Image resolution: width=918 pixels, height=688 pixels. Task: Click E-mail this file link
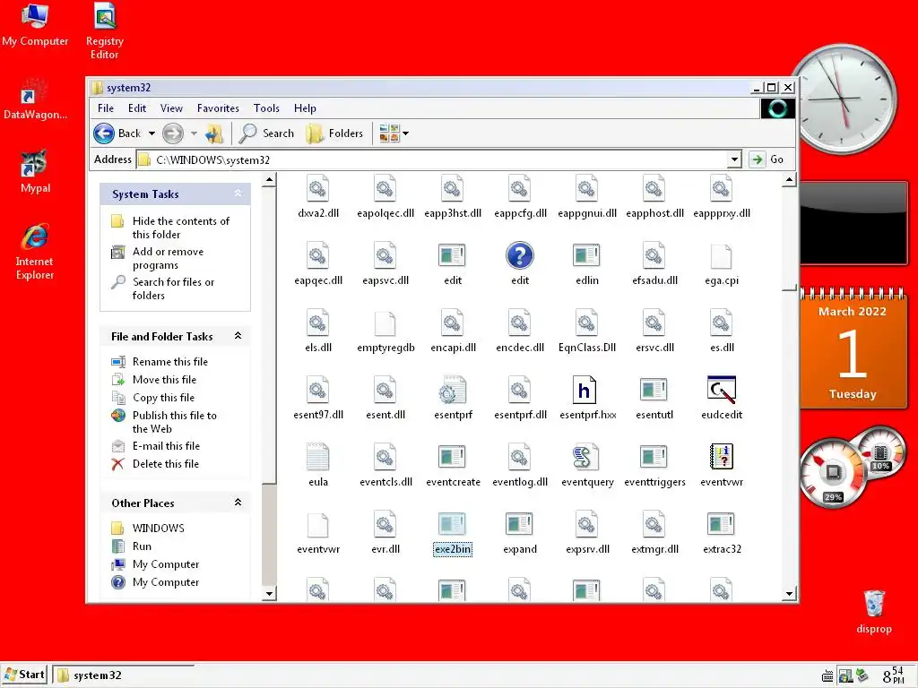point(166,445)
